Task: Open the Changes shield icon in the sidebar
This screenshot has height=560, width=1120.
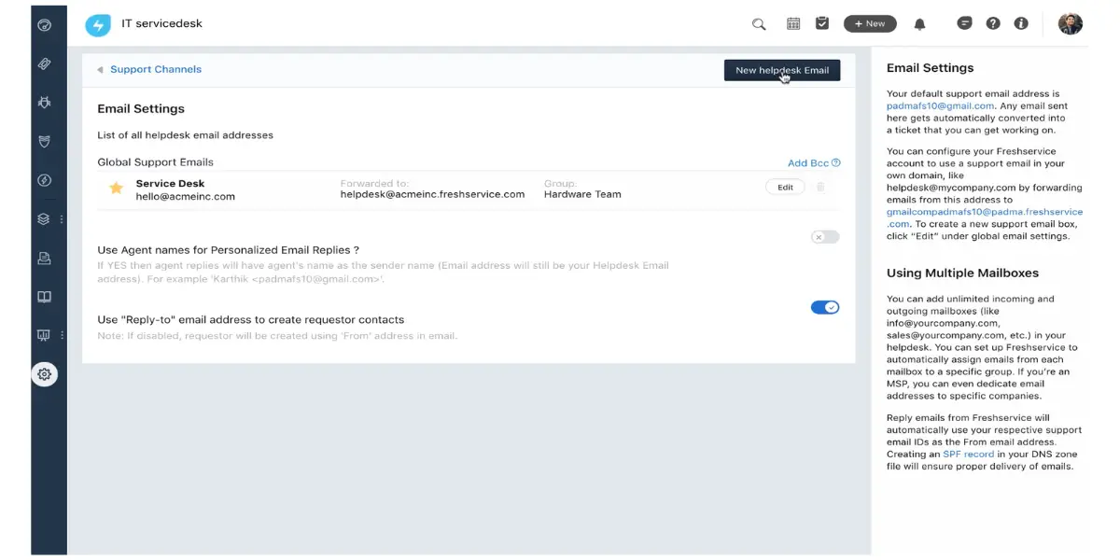Action: (44, 141)
